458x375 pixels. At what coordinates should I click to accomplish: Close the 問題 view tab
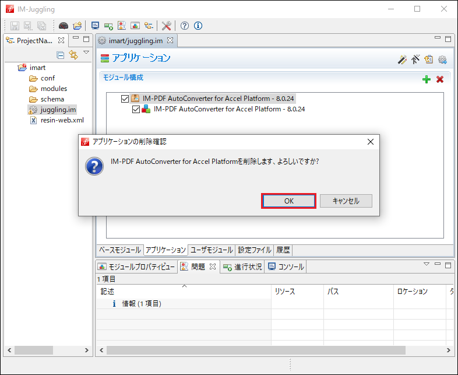(213, 267)
